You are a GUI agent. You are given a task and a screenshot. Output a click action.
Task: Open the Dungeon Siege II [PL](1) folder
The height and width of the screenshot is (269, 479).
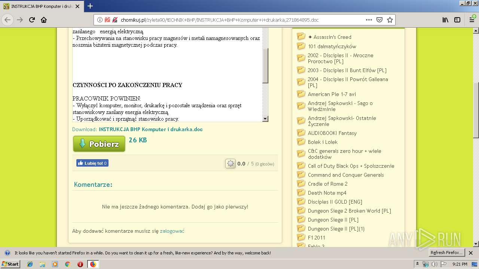[336, 229]
